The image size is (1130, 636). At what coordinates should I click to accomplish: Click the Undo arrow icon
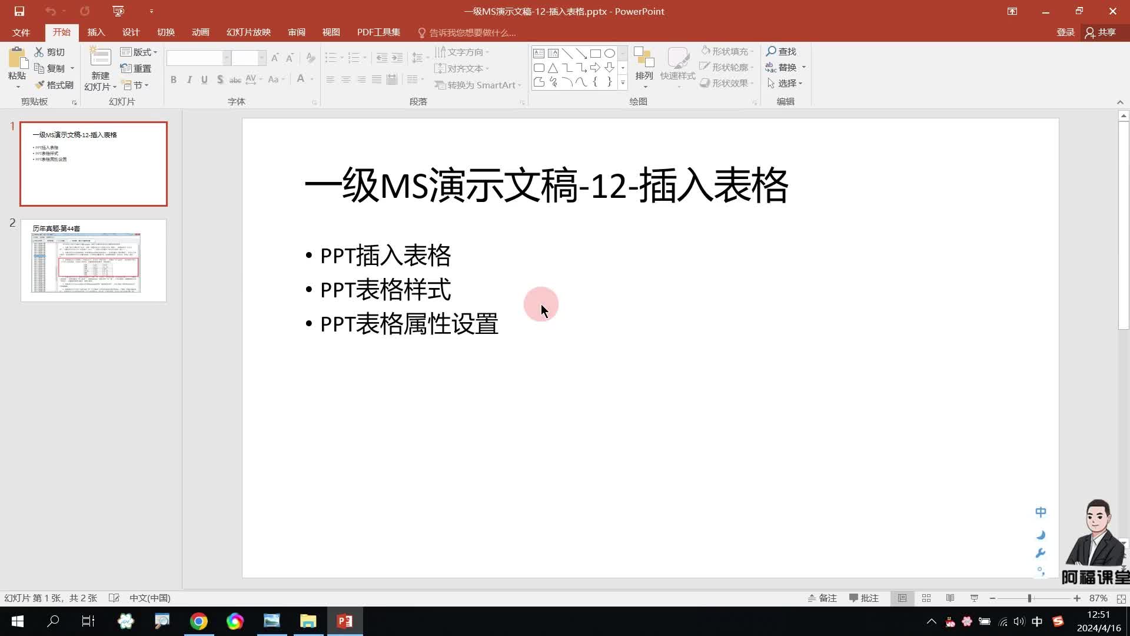[51, 11]
